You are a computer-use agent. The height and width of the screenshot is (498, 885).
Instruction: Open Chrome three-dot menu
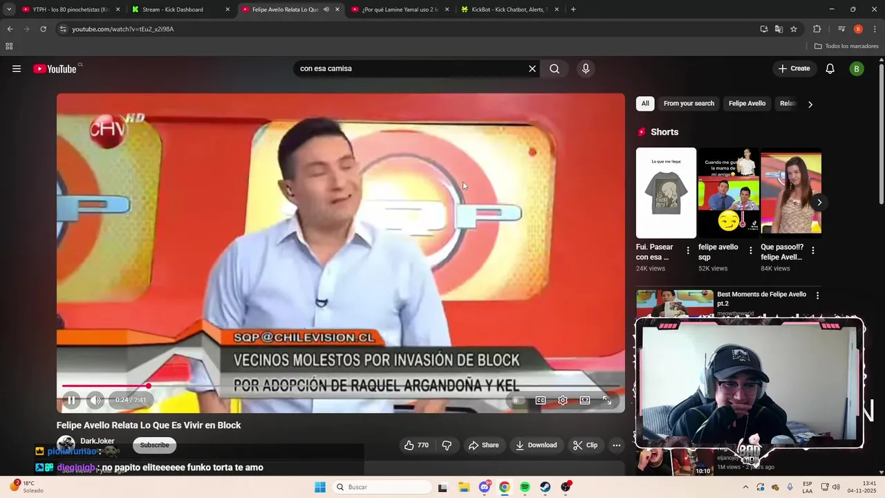[875, 29]
